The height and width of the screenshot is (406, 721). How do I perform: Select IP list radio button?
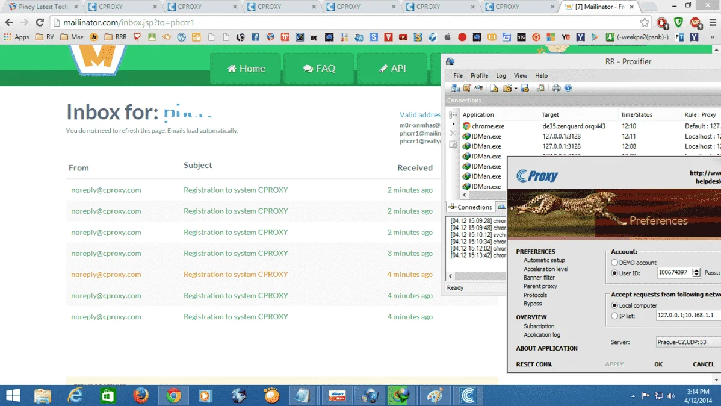click(x=614, y=316)
